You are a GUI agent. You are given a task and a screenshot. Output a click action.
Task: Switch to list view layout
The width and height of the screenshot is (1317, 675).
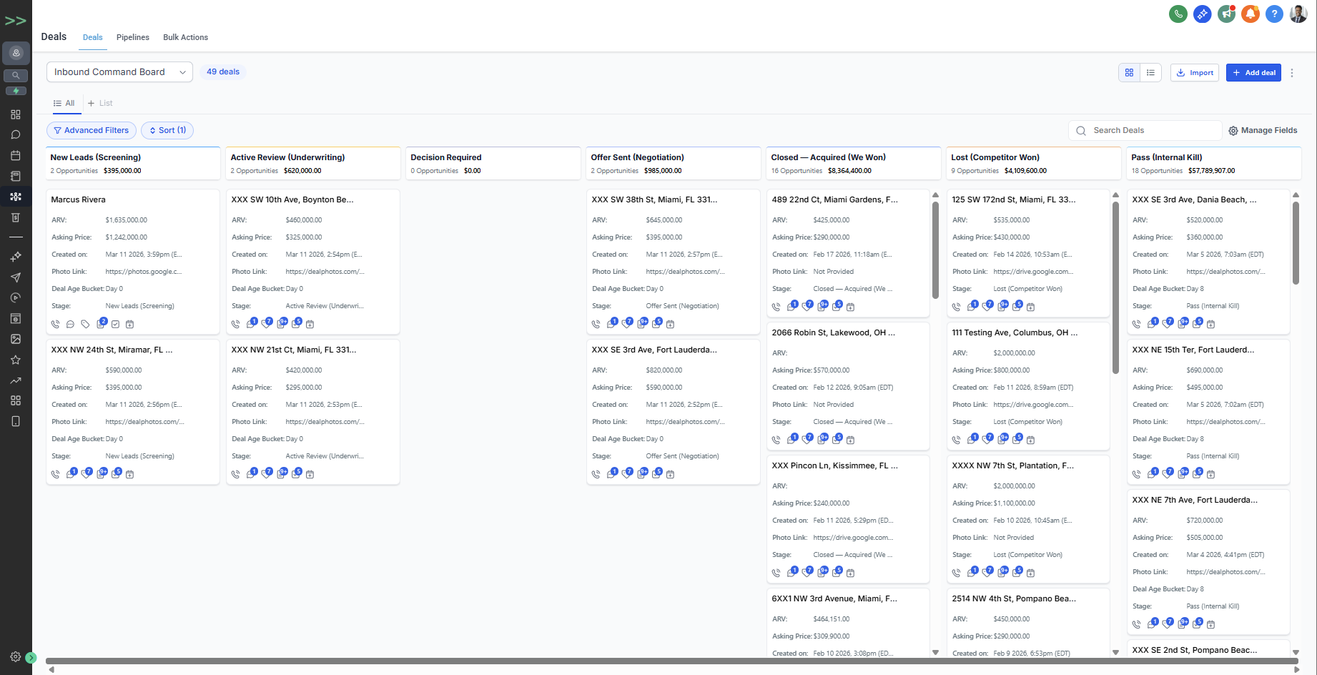(1151, 72)
